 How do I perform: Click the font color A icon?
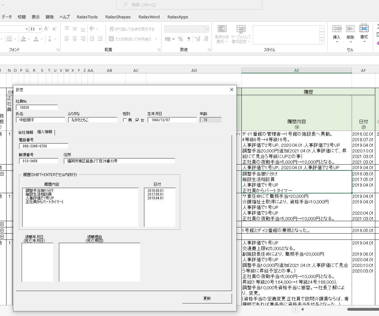pyautogui.click(x=36, y=39)
